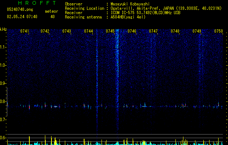The image size is (228, 145).
Task: Click the 0745 time marker
Action: tap(110, 31)
